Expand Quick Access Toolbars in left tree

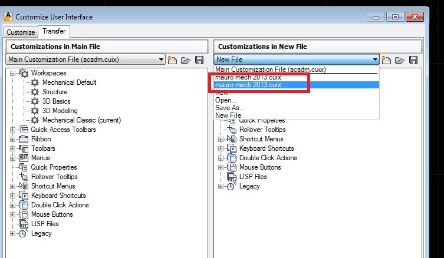(12, 130)
